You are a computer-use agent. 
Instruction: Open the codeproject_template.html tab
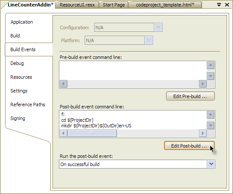coord(165,5)
